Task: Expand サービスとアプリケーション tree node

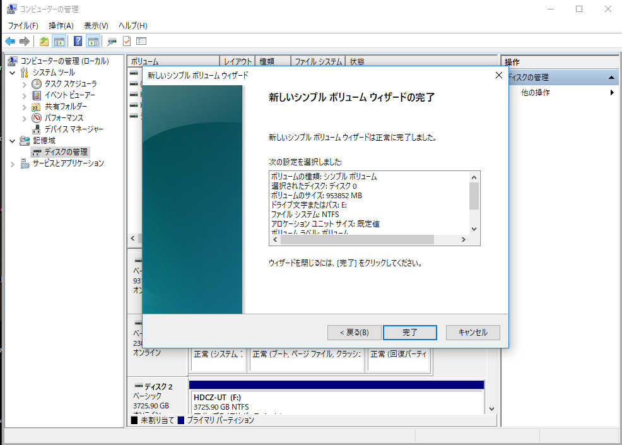Action: tap(13, 163)
